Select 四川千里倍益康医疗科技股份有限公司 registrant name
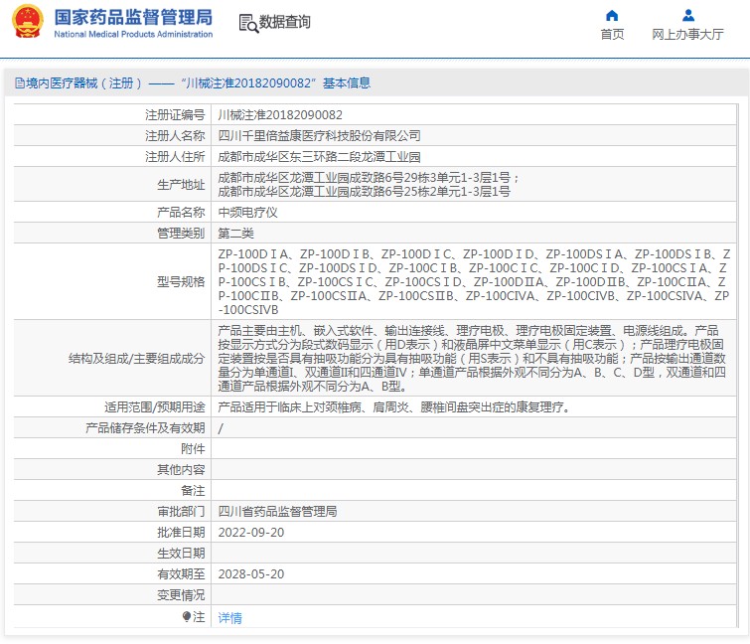The width and height of the screenshot is (750, 644). (320, 136)
